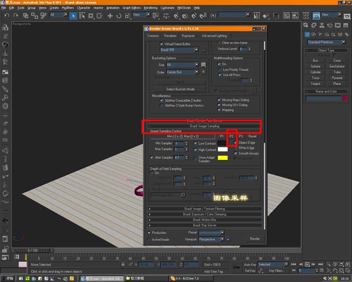This screenshot has width=352, height=282.
Task: Activate the Select Object arrow tool
Action: tap(73, 16)
